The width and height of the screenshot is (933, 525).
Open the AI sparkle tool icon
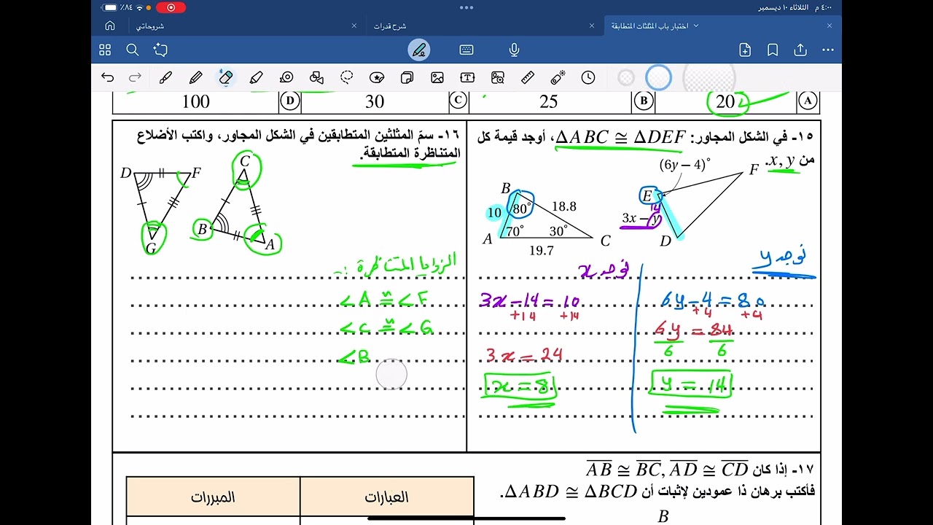[160, 50]
